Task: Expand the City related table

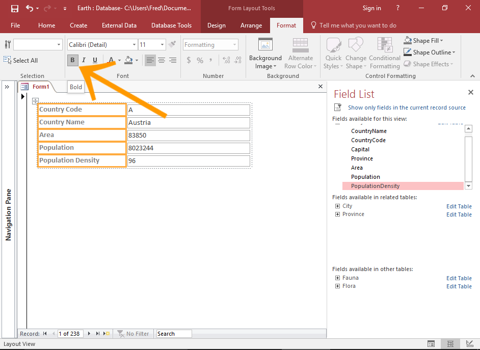Action: (337, 206)
